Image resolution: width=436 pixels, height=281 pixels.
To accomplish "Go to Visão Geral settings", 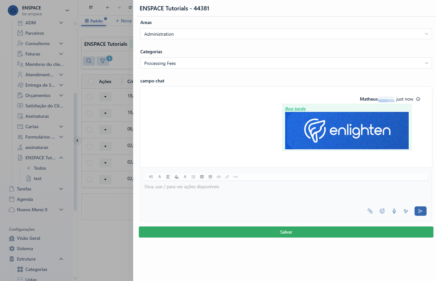I will click(29, 238).
